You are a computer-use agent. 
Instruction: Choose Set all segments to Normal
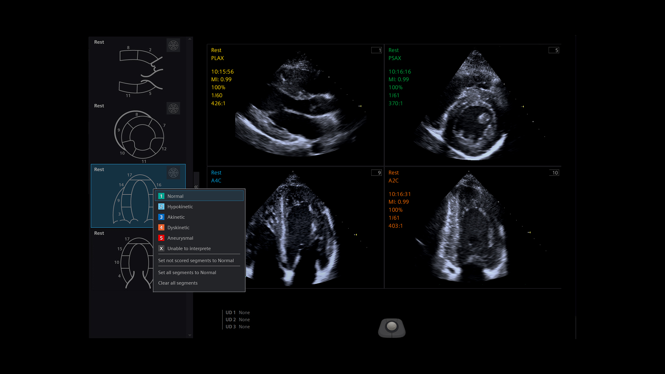click(187, 273)
